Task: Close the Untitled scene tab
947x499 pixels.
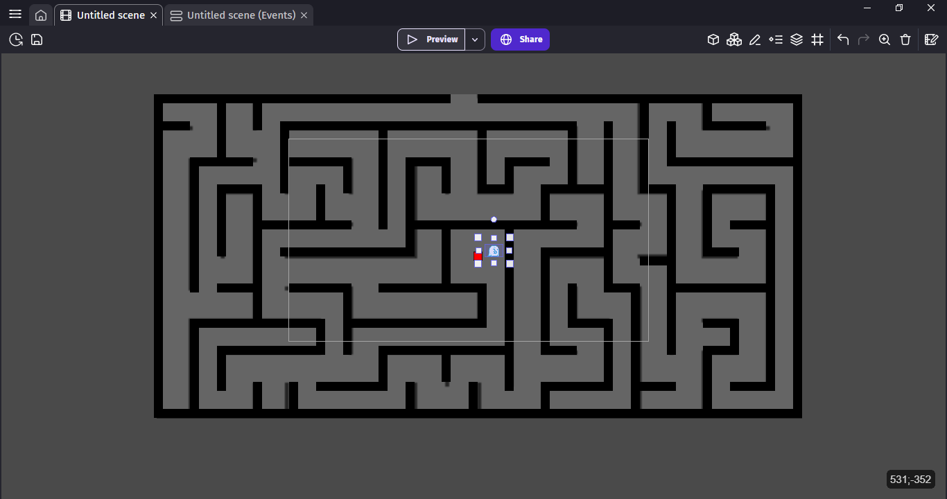Action: click(x=153, y=15)
